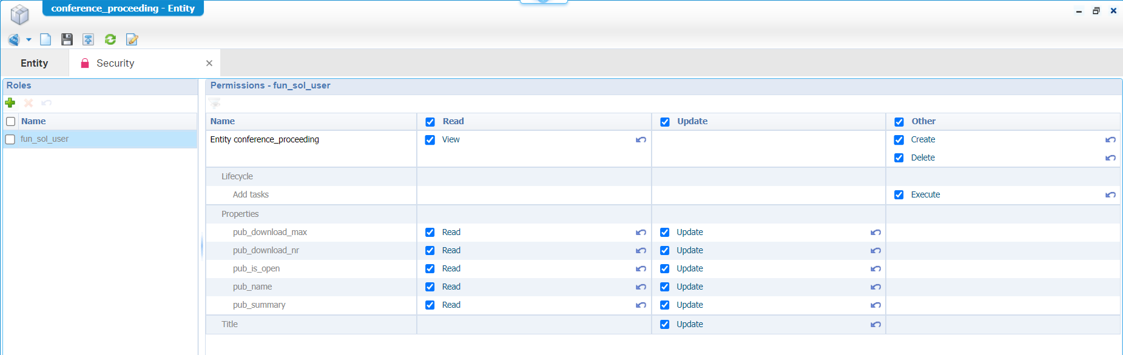
Task: Click the publish upload arrow icon
Action: (x=88, y=39)
